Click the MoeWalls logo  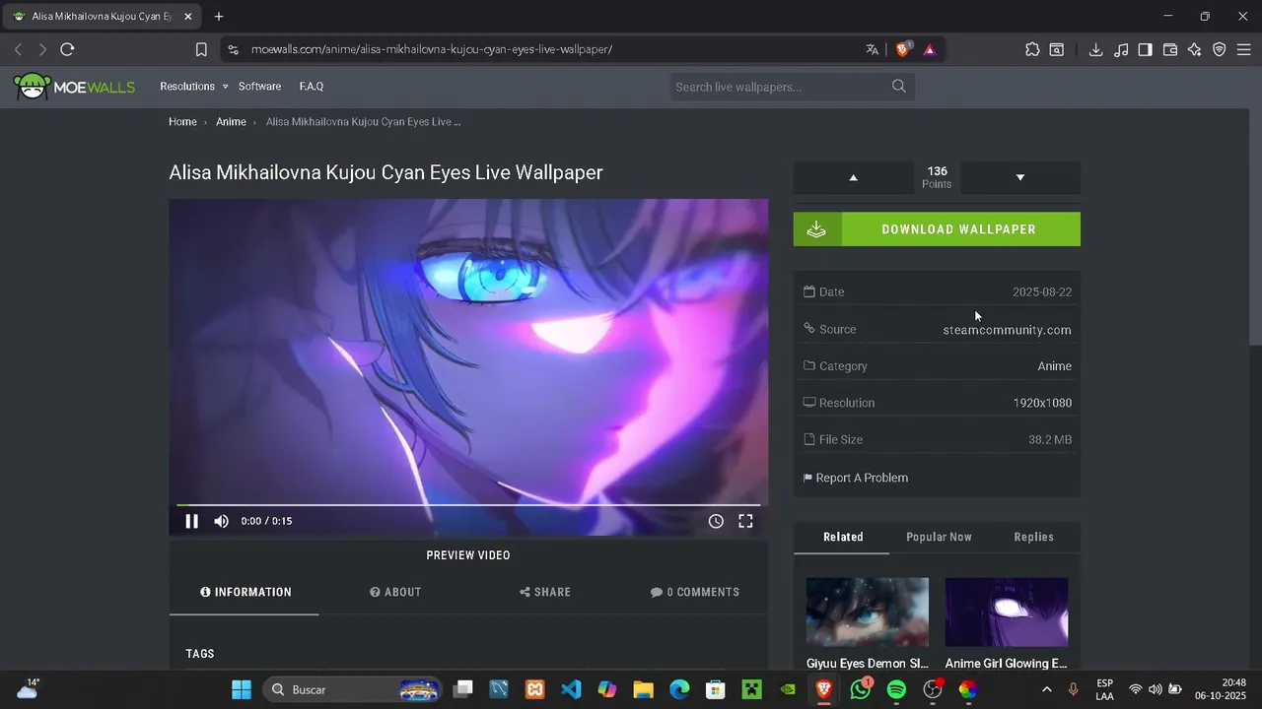pyautogui.click(x=74, y=87)
